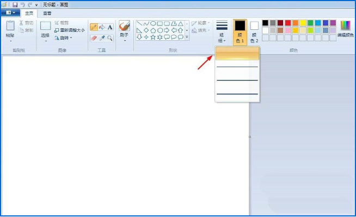Select the Eraser tool
This screenshot has height=217, width=356.
(94, 38)
